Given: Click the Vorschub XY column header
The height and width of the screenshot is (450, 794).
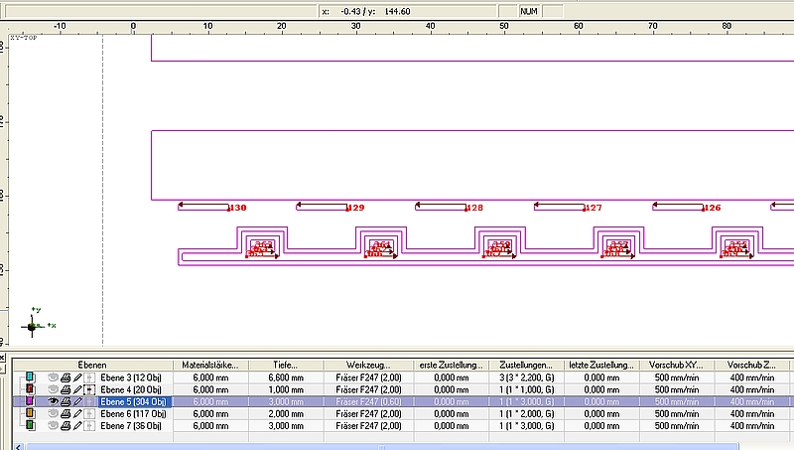Looking at the screenshot, I should click(x=677, y=365).
